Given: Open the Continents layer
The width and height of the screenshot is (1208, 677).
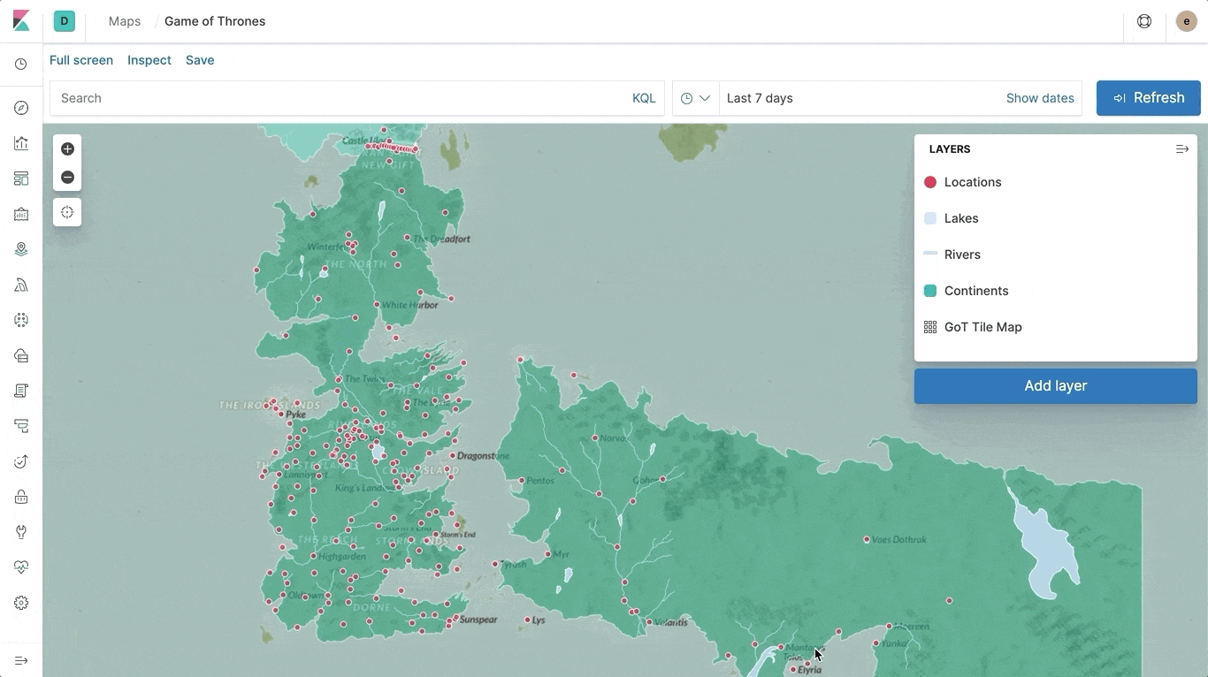Looking at the screenshot, I should point(976,291).
